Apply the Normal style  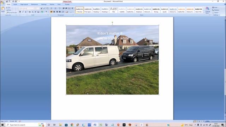click(x=79, y=10)
